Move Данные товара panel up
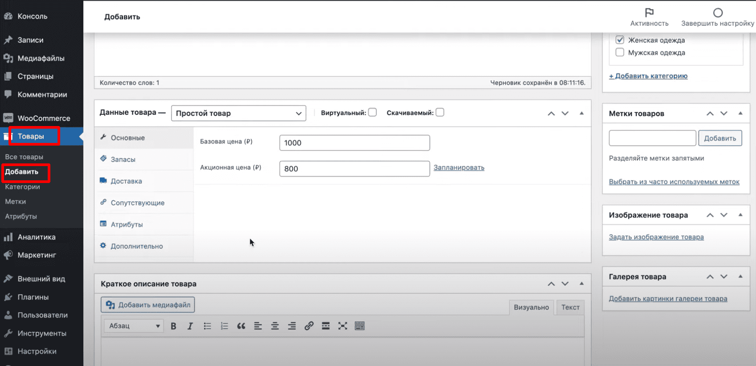Screen dimensions: 756x366 (x=551, y=113)
